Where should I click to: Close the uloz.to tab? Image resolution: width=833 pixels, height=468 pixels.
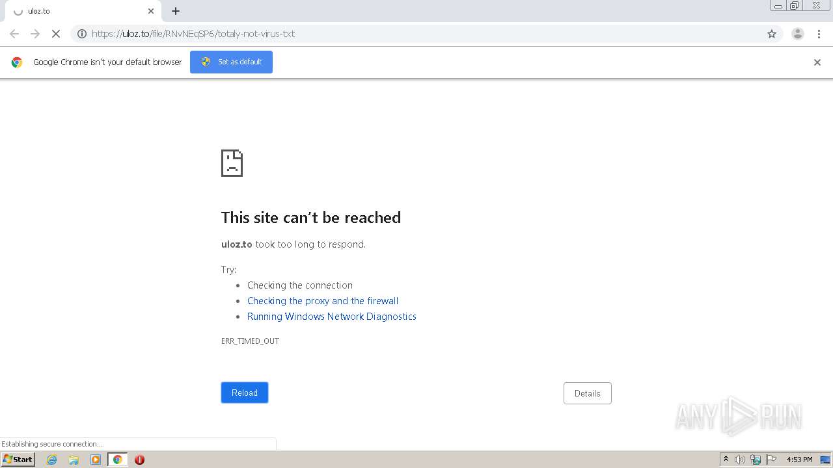151,11
